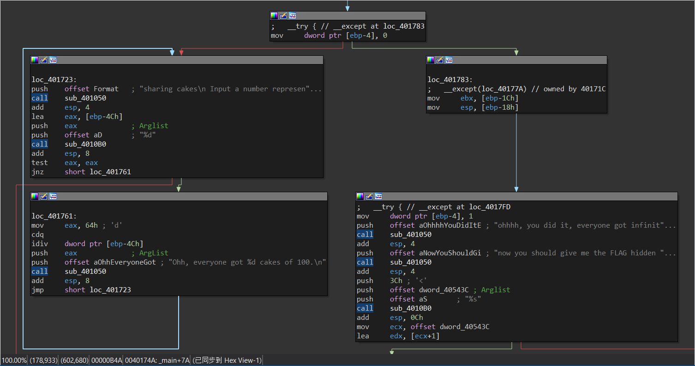Click the offset Format operand
Image resolution: width=695 pixels, height=366 pixels.
pos(106,89)
